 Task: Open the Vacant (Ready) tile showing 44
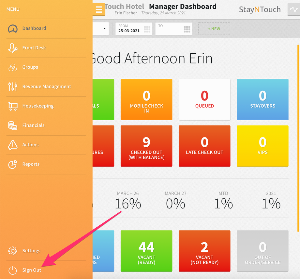(x=146, y=251)
